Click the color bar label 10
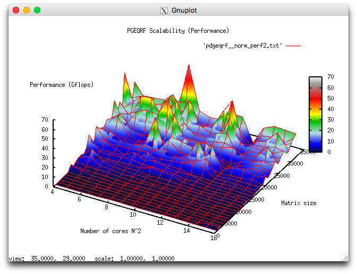 [x=330, y=142]
